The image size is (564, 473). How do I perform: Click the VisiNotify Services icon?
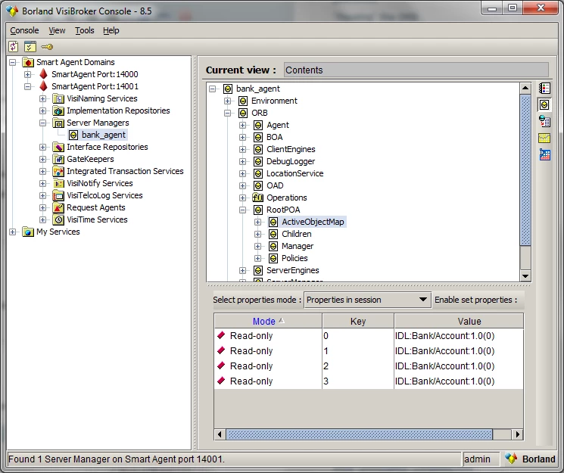(58, 183)
